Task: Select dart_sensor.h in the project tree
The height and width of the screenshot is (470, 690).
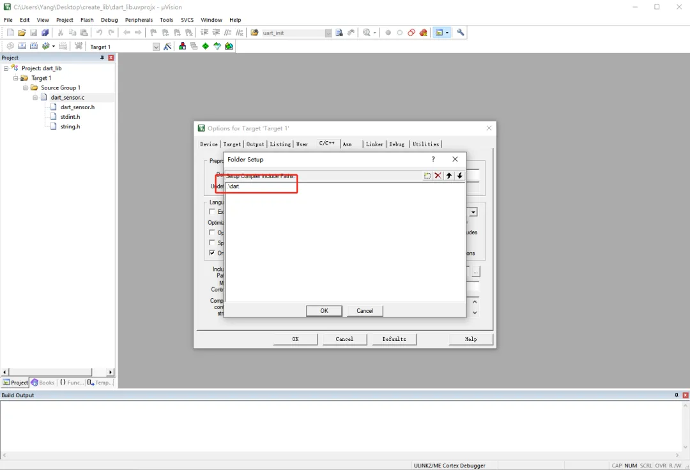Action: pyautogui.click(x=77, y=107)
